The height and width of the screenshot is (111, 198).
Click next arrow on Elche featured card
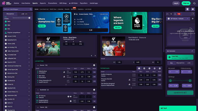pyautogui.click(x=95, y=56)
